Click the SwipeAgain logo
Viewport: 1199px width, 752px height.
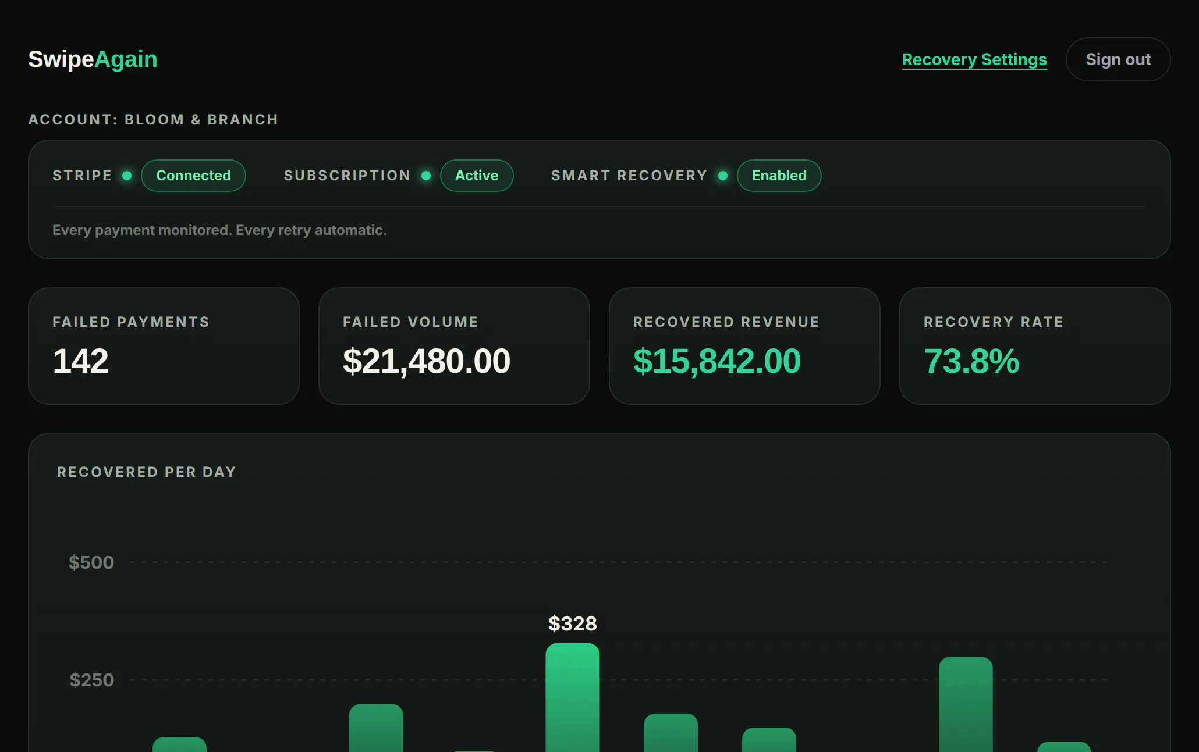click(93, 59)
